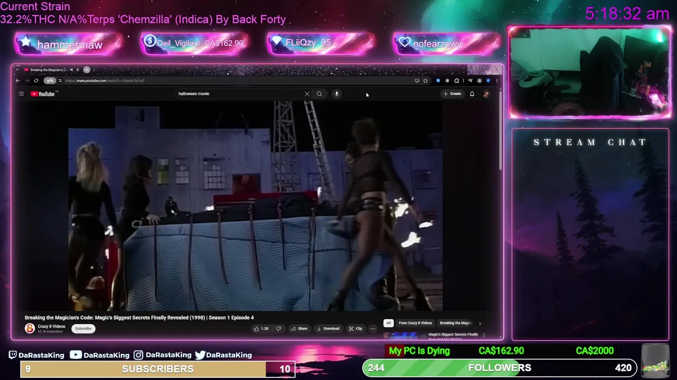The width and height of the screenshot is (677, 380).
Task: Click the CA$2000 goal amount
Action: (x=594, y=350)
